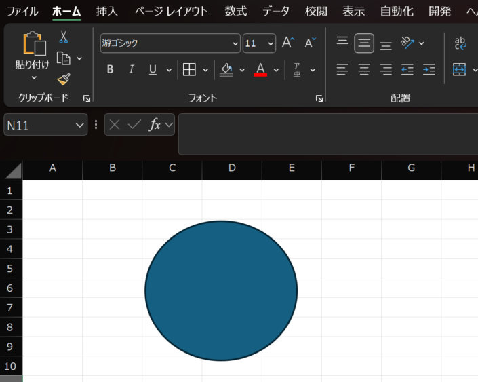Expand the copy options arrow
This screenshot has width=478, height=382.
click(x=79, y=58)
